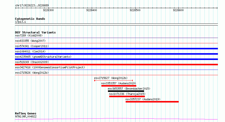225x122 pixels.
Task: Click the 9226600 ruler position
Action: pyautogui.click(x=178, y=10)
